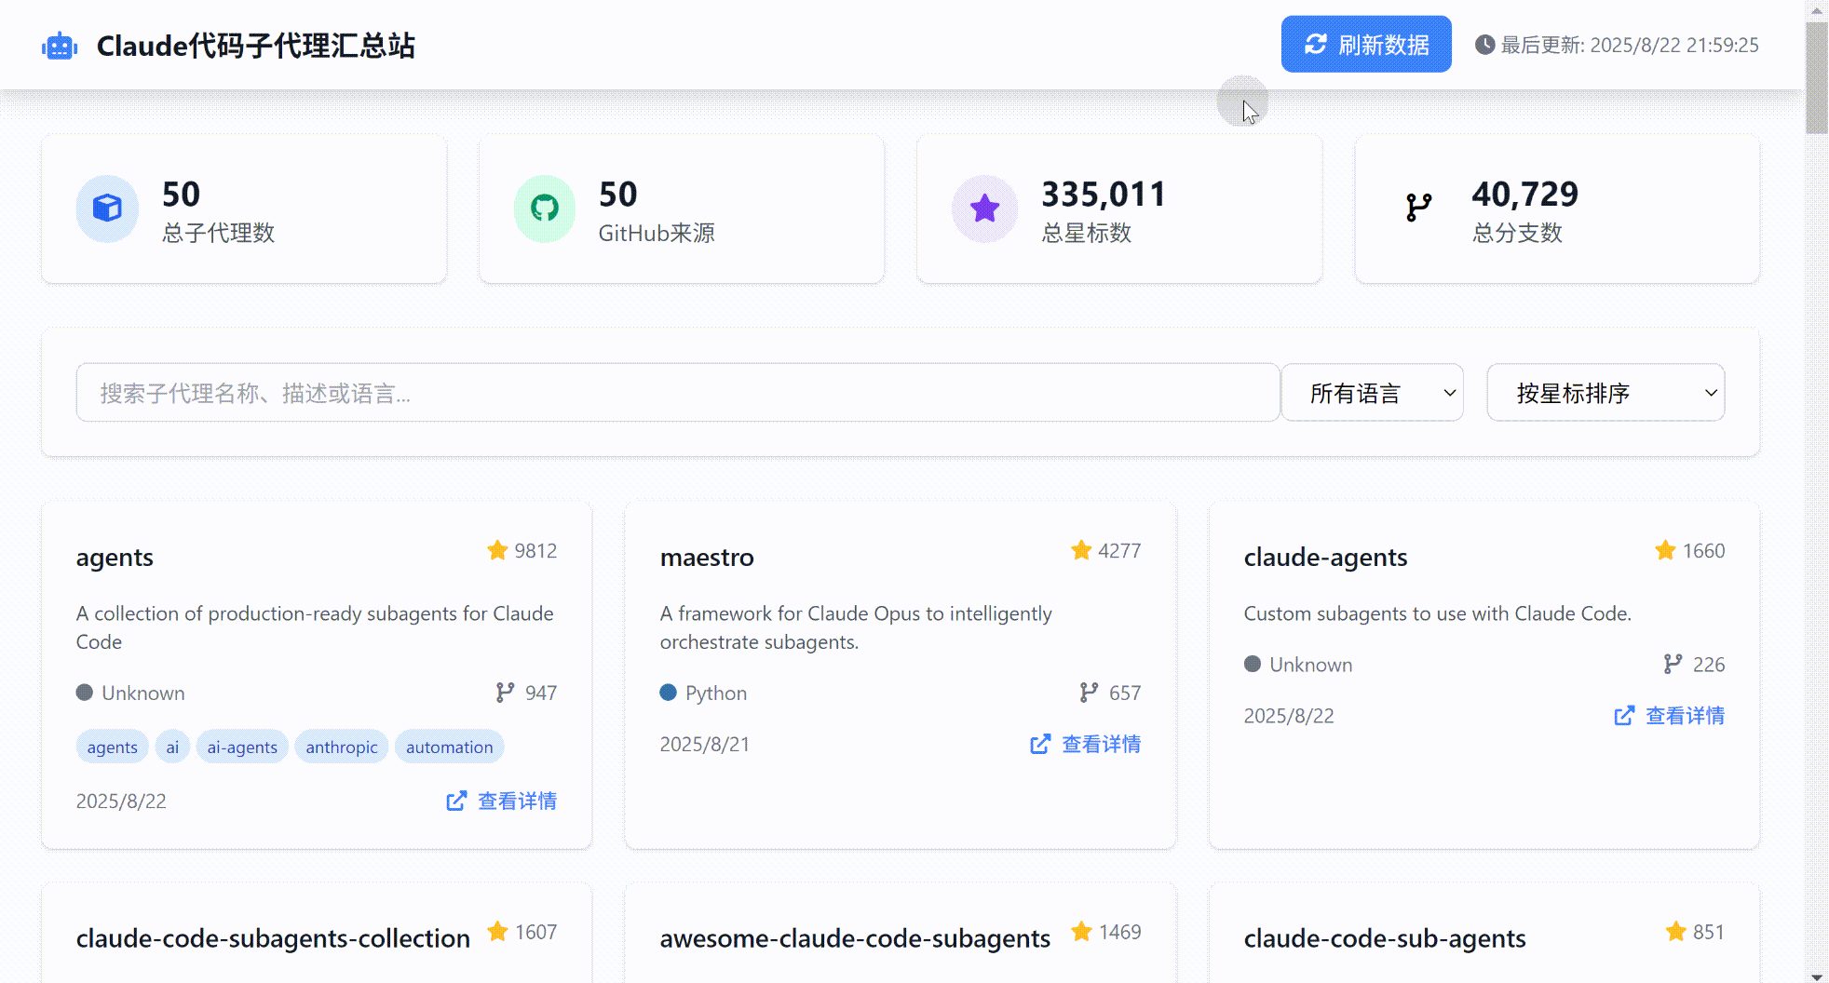1829x983 pixels.
Task: Click the 335,011 total stars value
Action: pos(1104,194)
